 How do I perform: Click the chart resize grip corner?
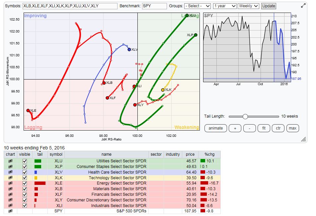pyautogui.click(x=303, y=139)
